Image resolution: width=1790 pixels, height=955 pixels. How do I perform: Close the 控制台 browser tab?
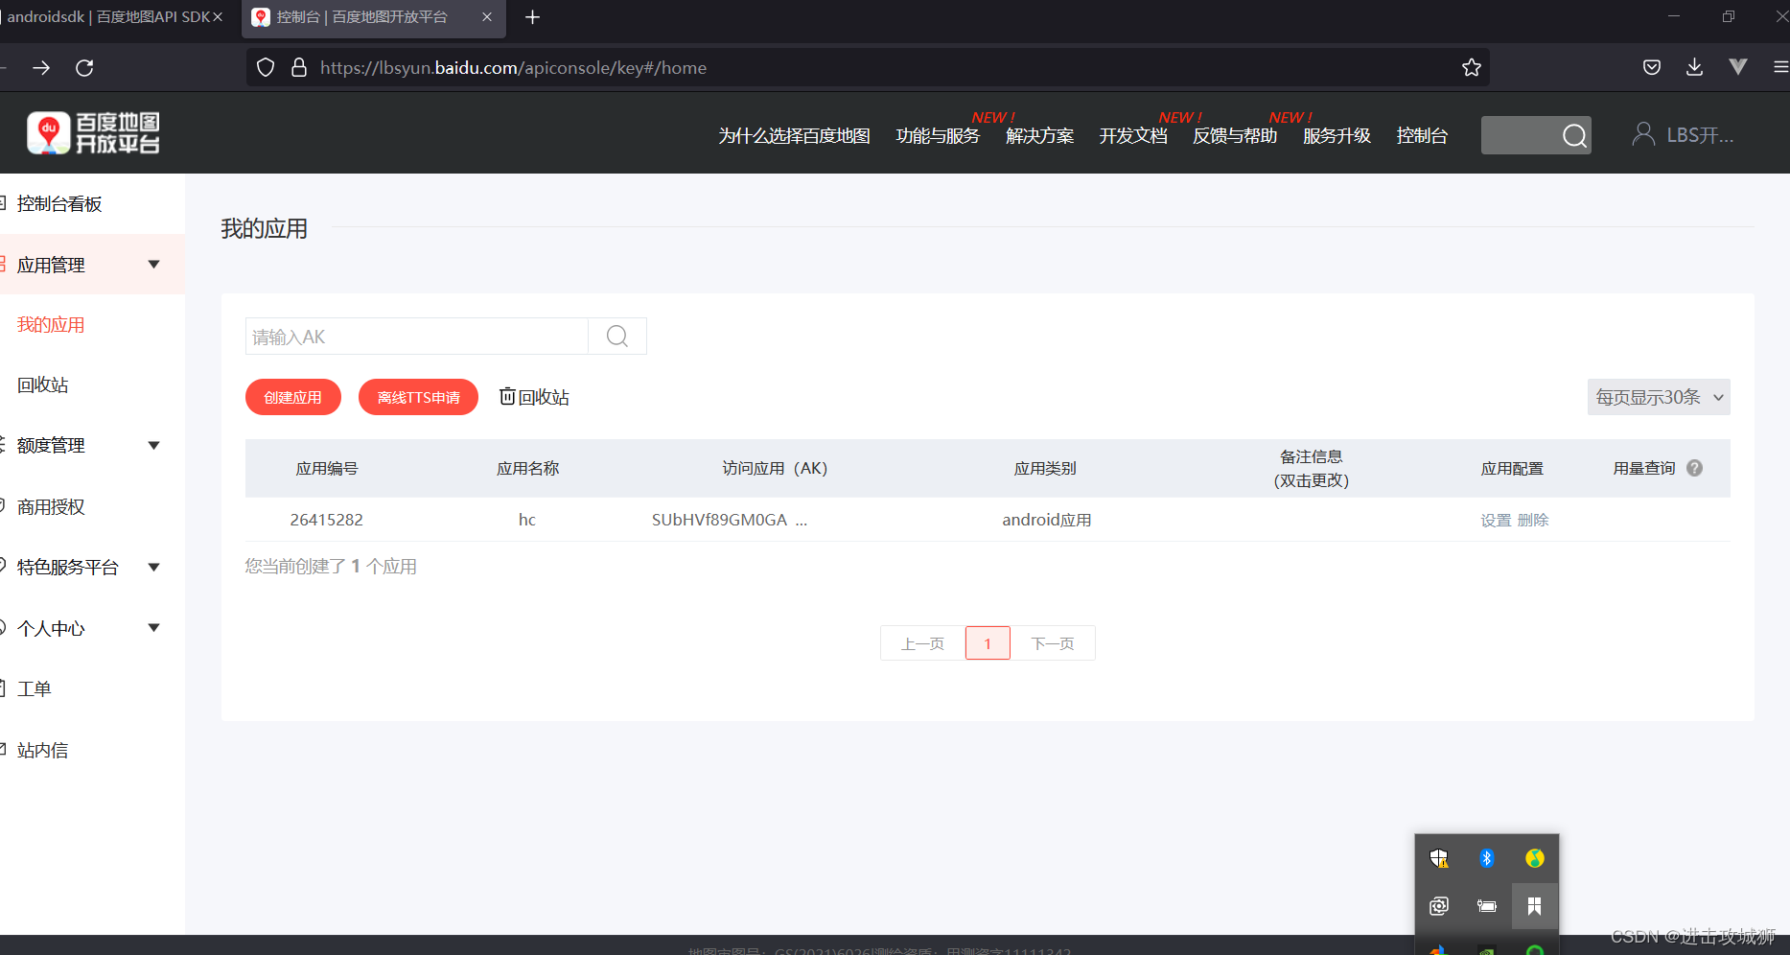[x=487, y=17]
